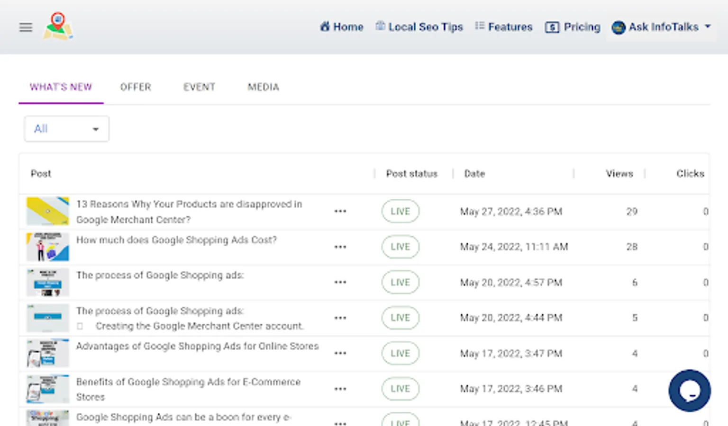Screen dimensions: 728x426
Task: Open Local Seo Tips page
Action: coord(419,27)
